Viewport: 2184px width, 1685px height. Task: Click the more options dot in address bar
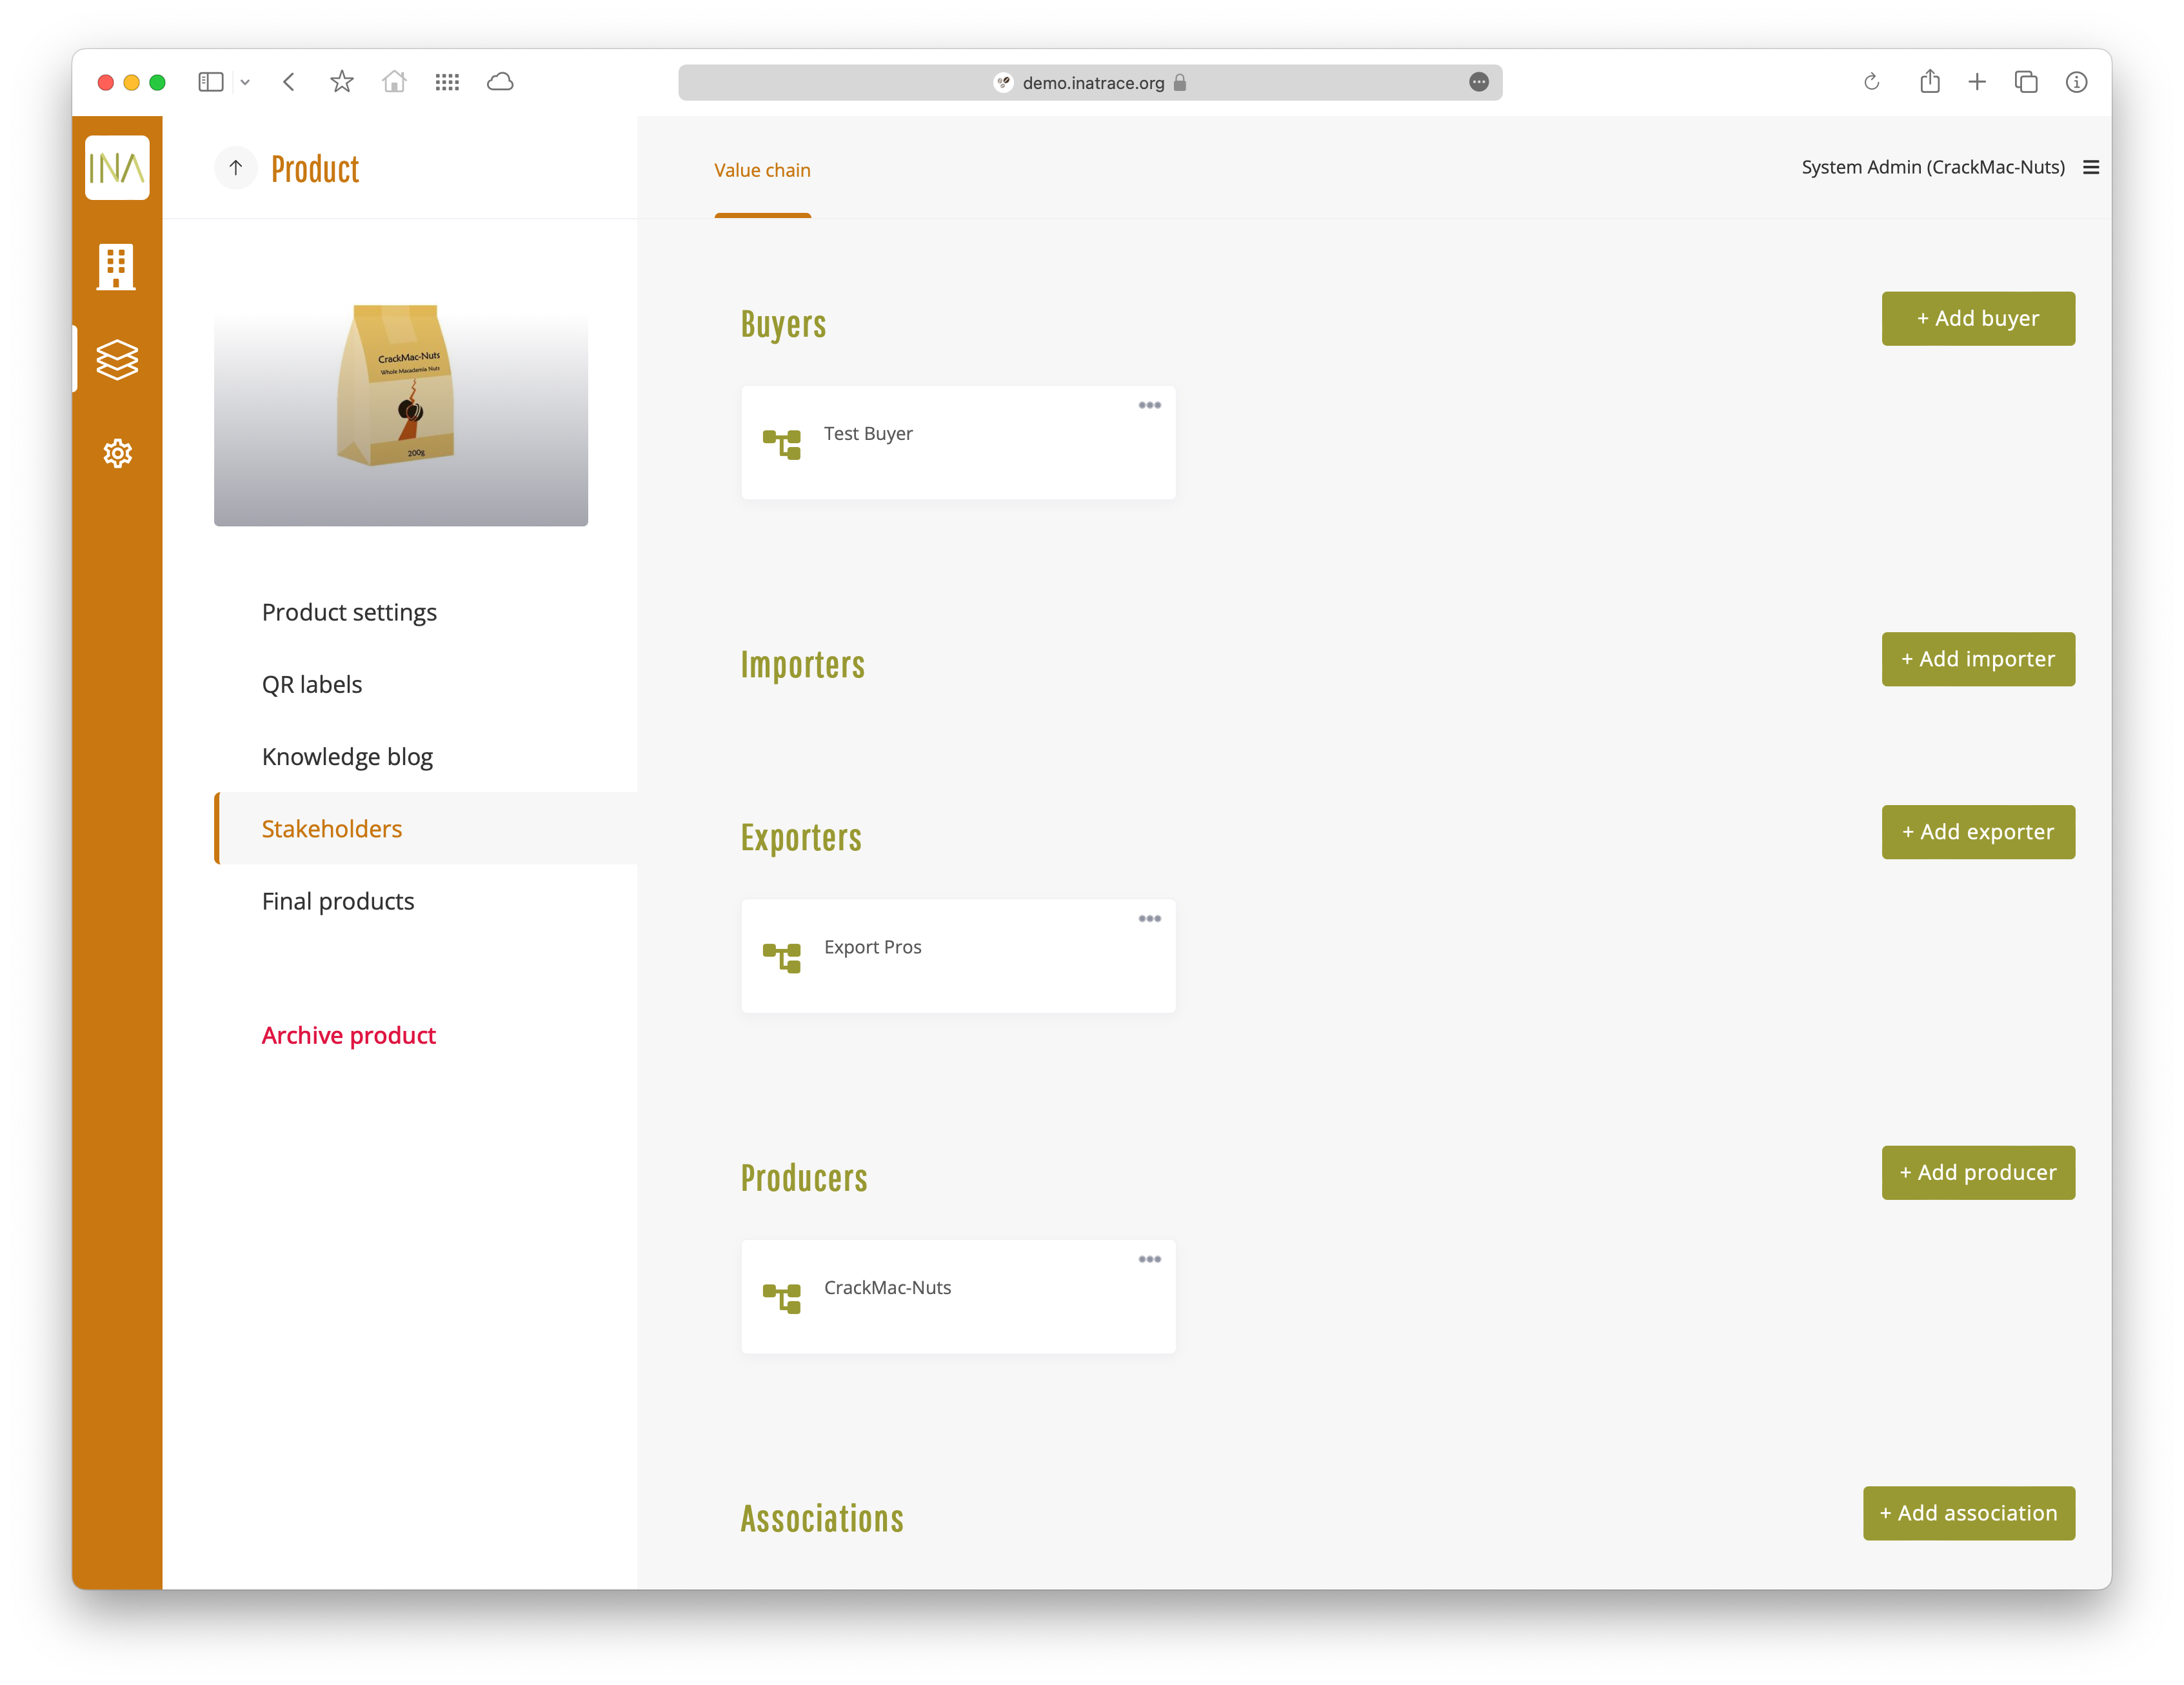(x=1479, y=82)
